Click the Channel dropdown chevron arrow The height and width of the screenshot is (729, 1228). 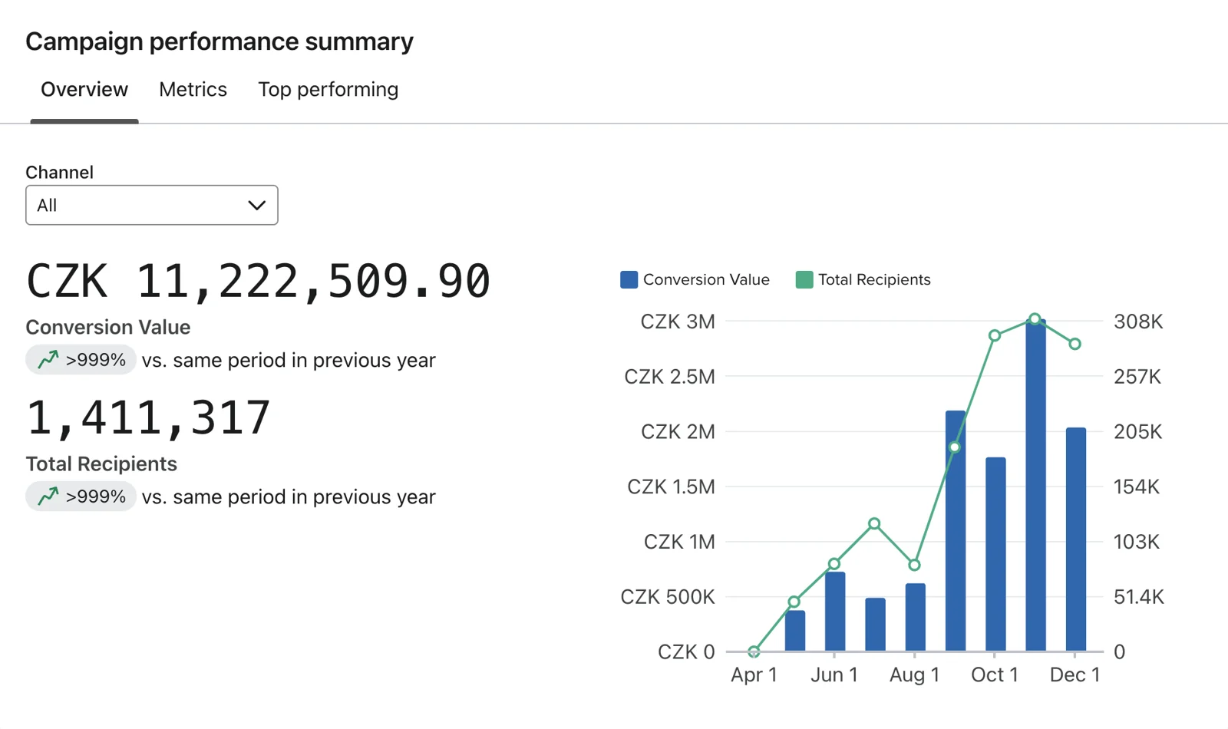tap(256, 206)
